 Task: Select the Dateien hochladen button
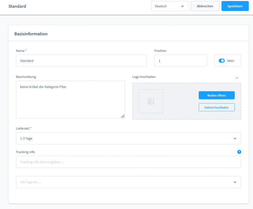pyautogui.click(x=216, y=107)
